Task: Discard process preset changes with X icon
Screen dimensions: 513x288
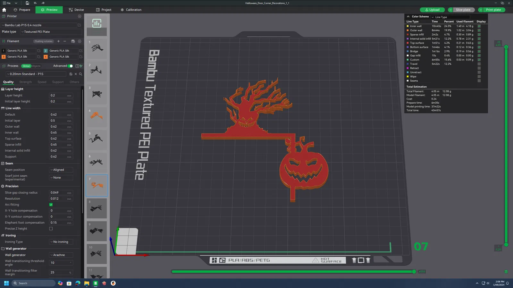Action: click(76, 74)
